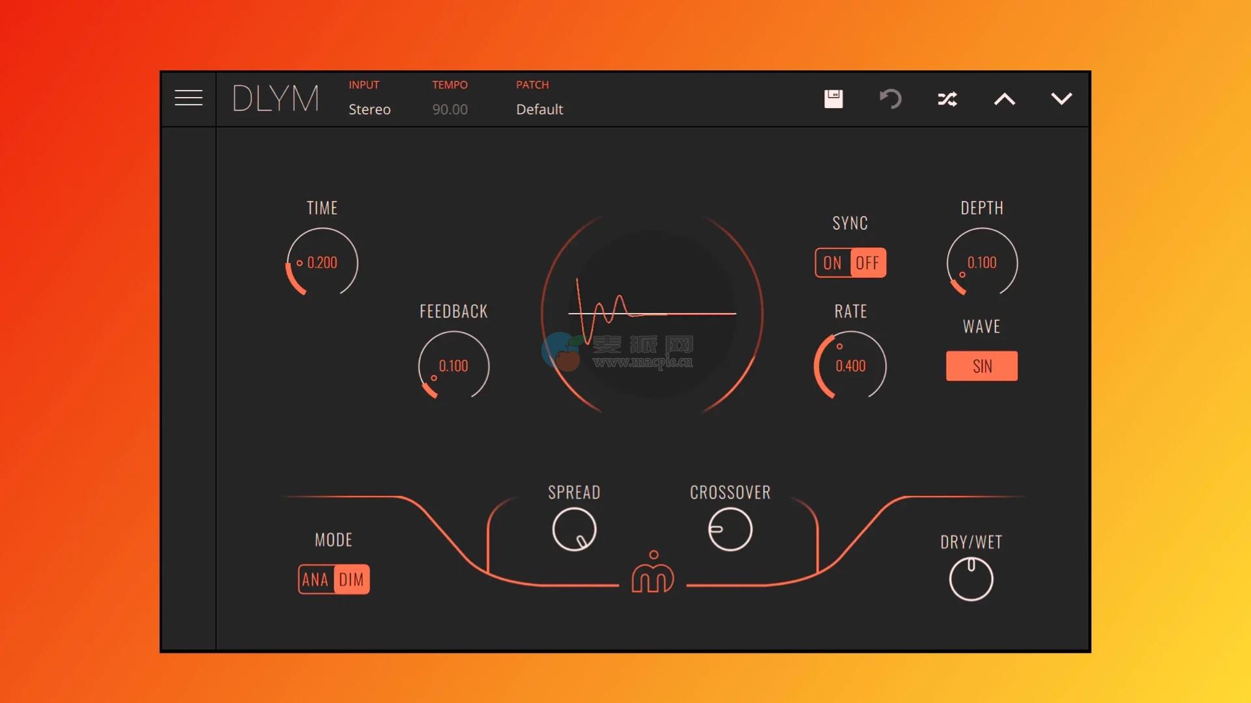Change the SIN wave shape
The image size is (1251, 703).
982,366
